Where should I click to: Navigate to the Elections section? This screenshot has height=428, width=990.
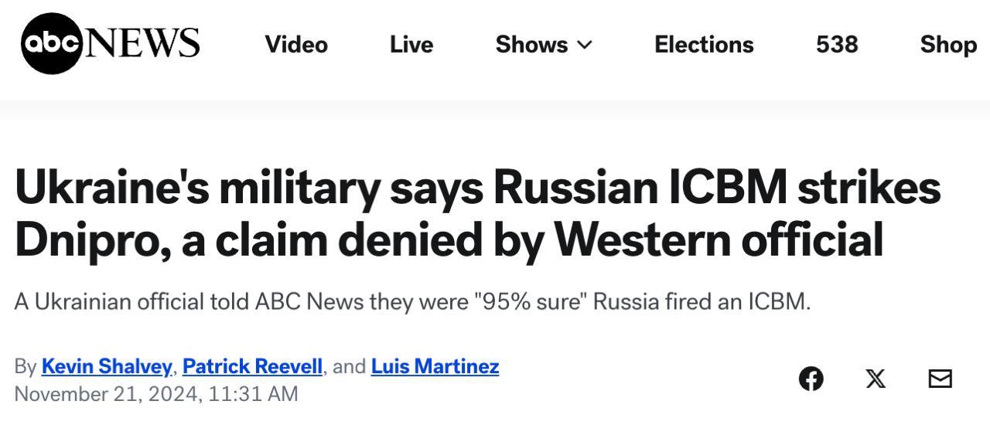(x=704, y=45)
